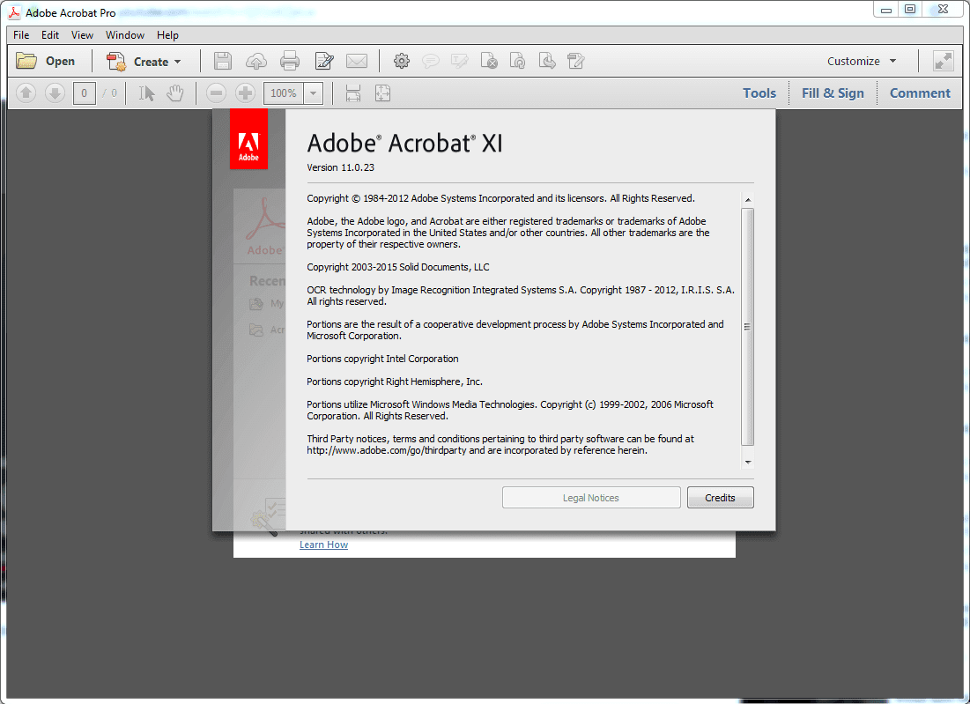The height and width of the screenshot is (704, 970).
Task: Click the Credits button
Action: (720, 498)
